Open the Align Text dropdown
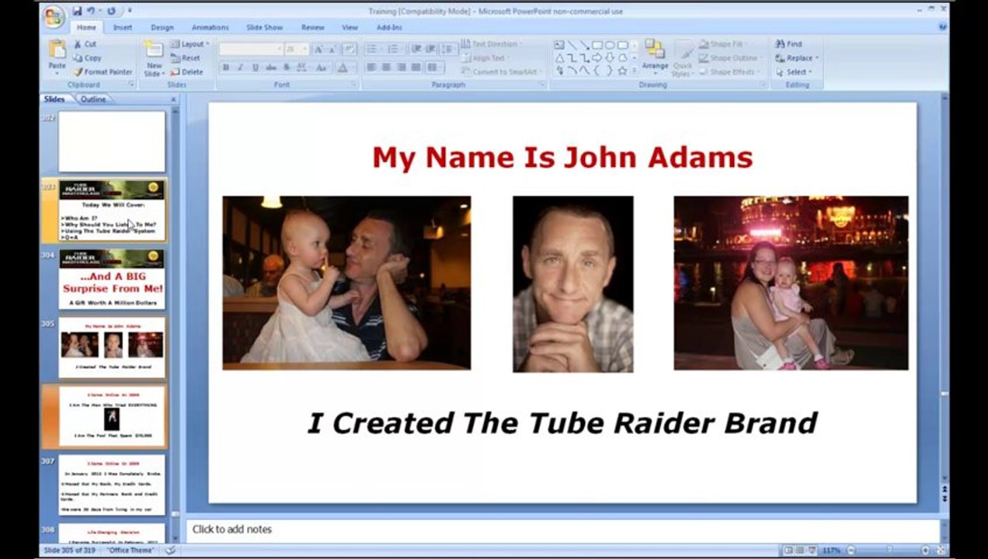 coord(486,58)
